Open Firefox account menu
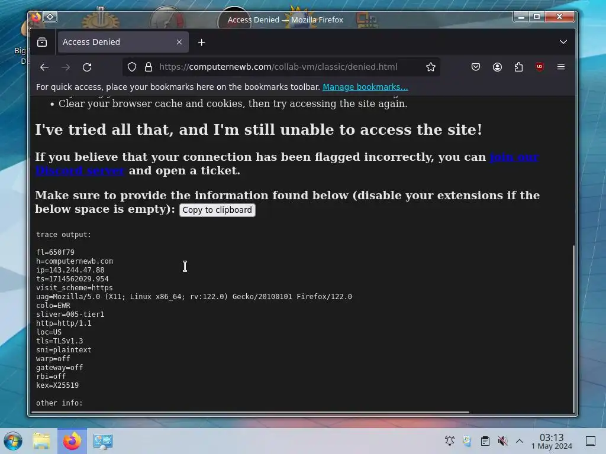Image resolution: width=606 pixels, height=454 pixels. pyautogui.click(x=497, y=67)
